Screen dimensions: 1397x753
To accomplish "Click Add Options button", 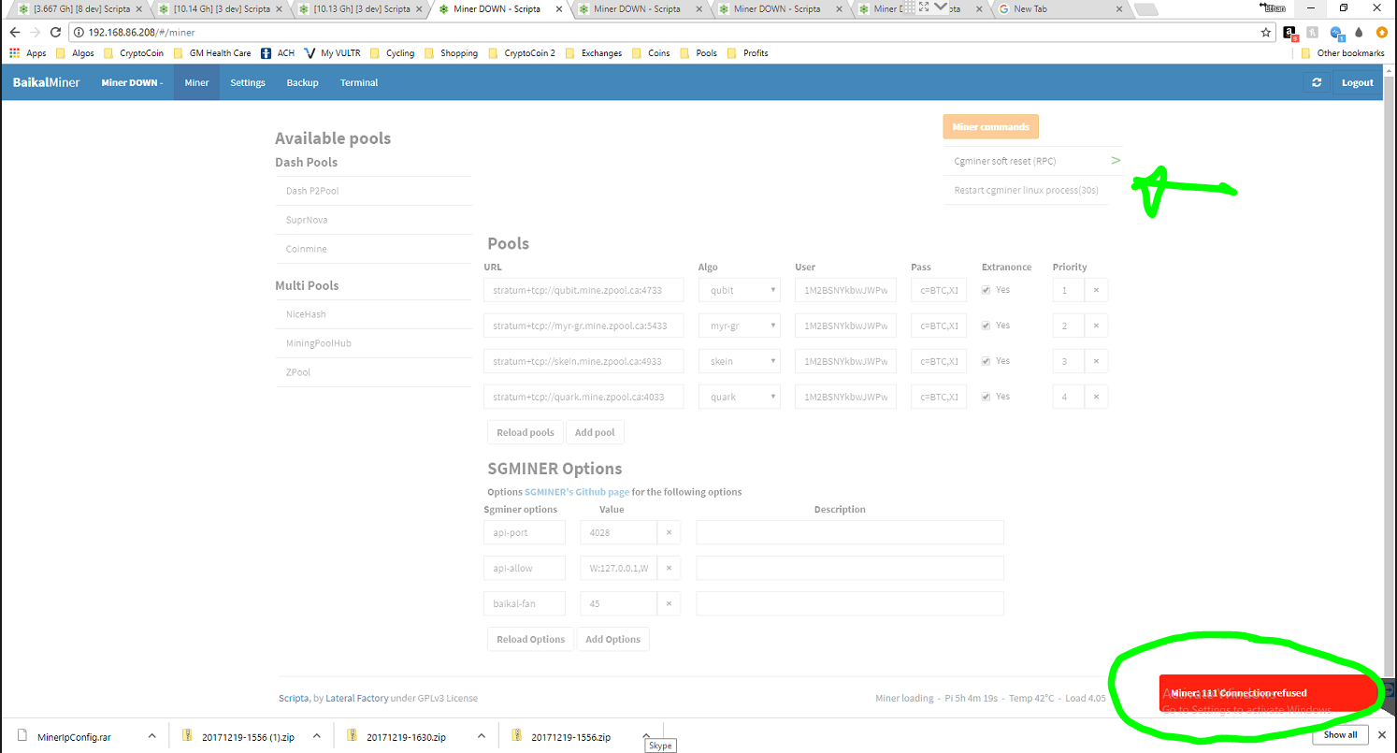I will click(612, 639).
